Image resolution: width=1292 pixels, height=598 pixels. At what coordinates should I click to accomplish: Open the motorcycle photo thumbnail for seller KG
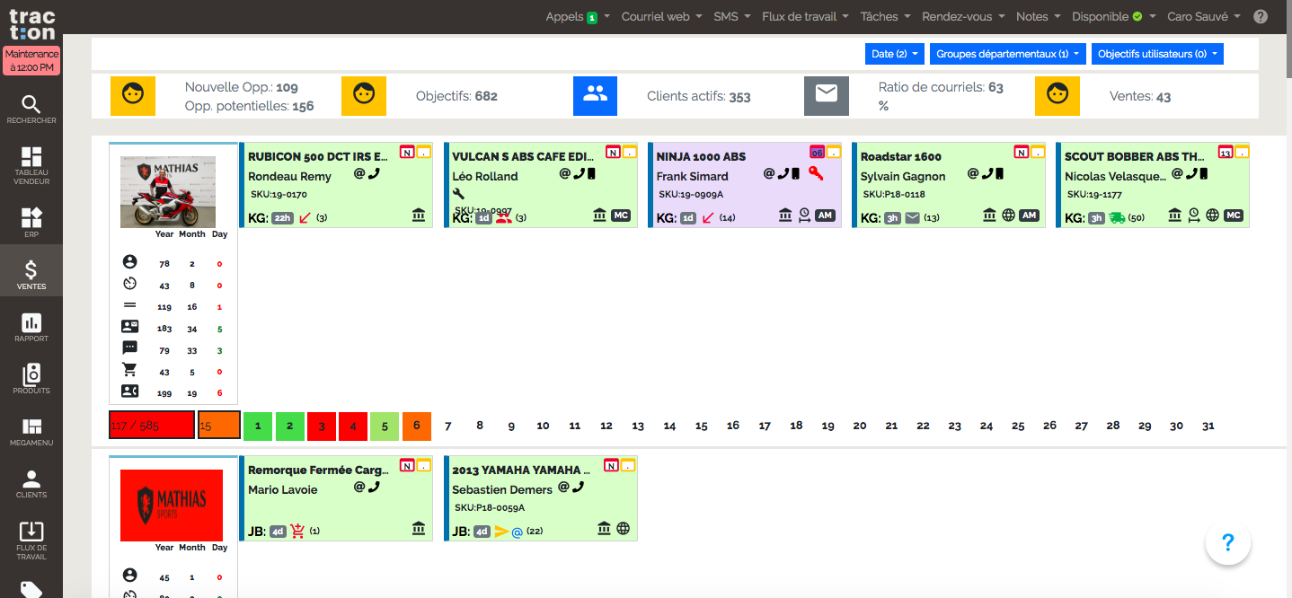point(168,192)
